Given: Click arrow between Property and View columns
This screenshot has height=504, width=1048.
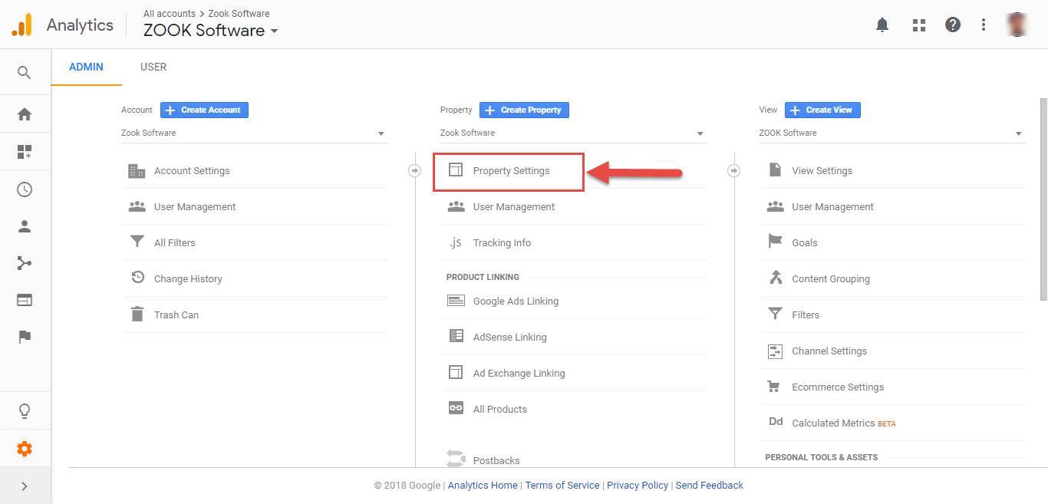Looking at the screenshot, I should coord(734,171).
